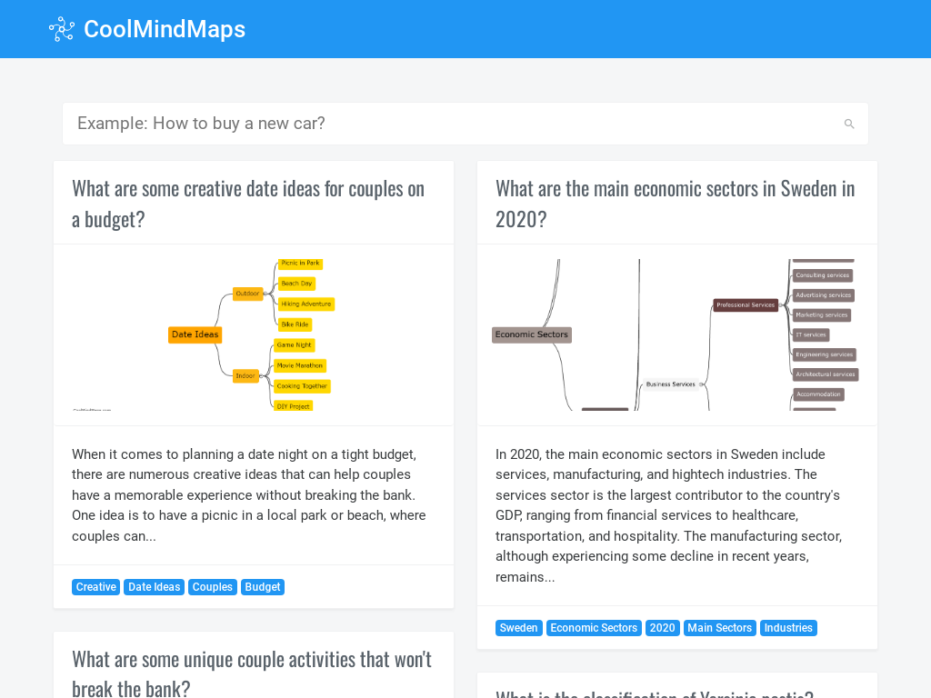Screen dimensions: 931x698
Task: Select the Main Sectors tag
Action: click(x=720, y=628)
